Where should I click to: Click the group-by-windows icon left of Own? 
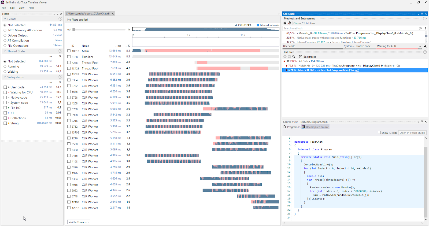click(x=285, y=23)
